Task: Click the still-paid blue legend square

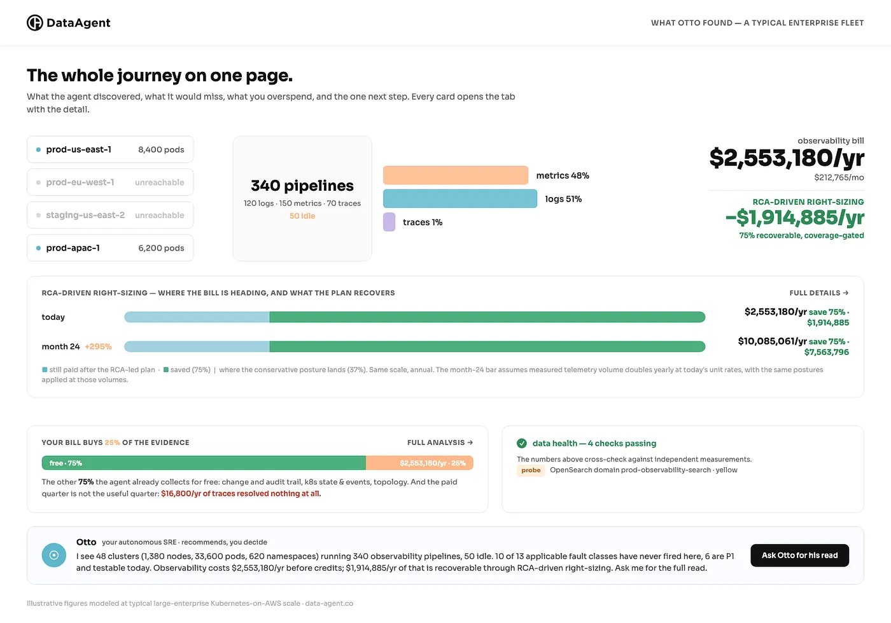Action: point(45,369)
